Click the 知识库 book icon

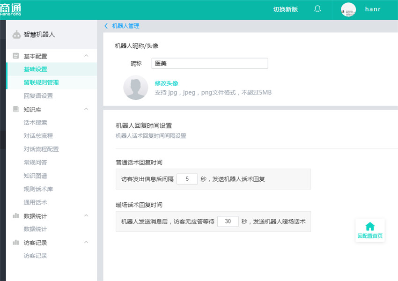(x=16, y=110)
